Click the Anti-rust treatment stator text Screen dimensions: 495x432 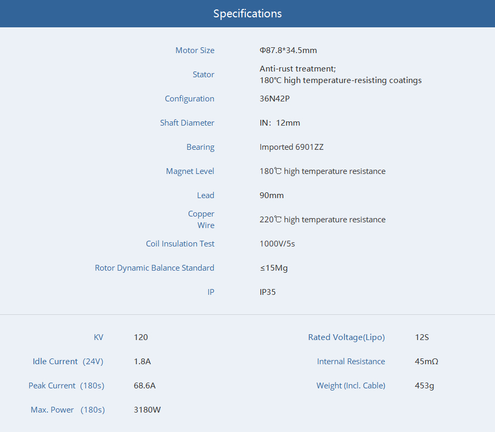coord(298,69)
